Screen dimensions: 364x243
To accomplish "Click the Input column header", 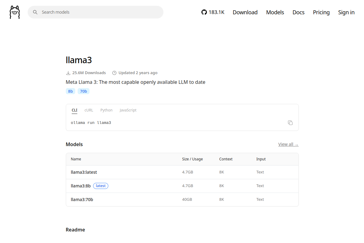I will [261, 159].
